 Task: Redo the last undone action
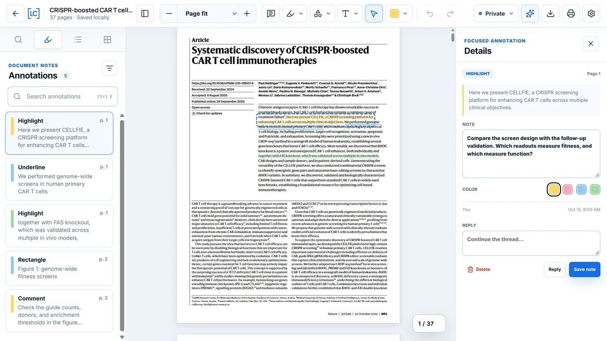450,14
